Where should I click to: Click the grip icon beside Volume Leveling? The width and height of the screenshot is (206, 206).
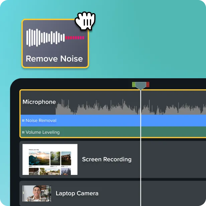pyautogui.click(x=23, y=132)
